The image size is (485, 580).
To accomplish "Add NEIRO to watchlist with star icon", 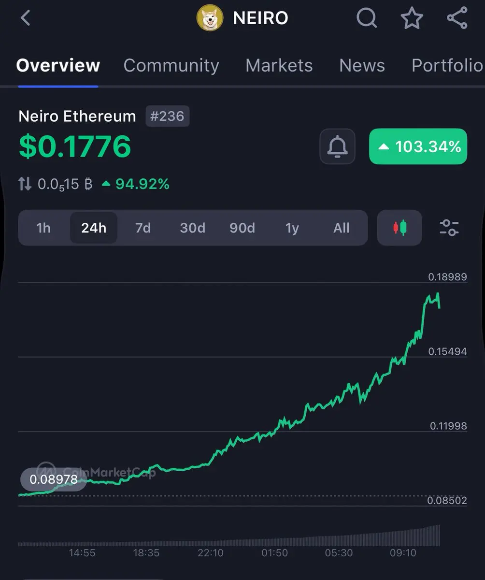I will point(412,18).
